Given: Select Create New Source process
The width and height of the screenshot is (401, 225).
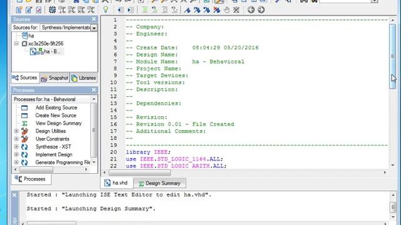Looking at the screenshot, I should click(56, 116).
